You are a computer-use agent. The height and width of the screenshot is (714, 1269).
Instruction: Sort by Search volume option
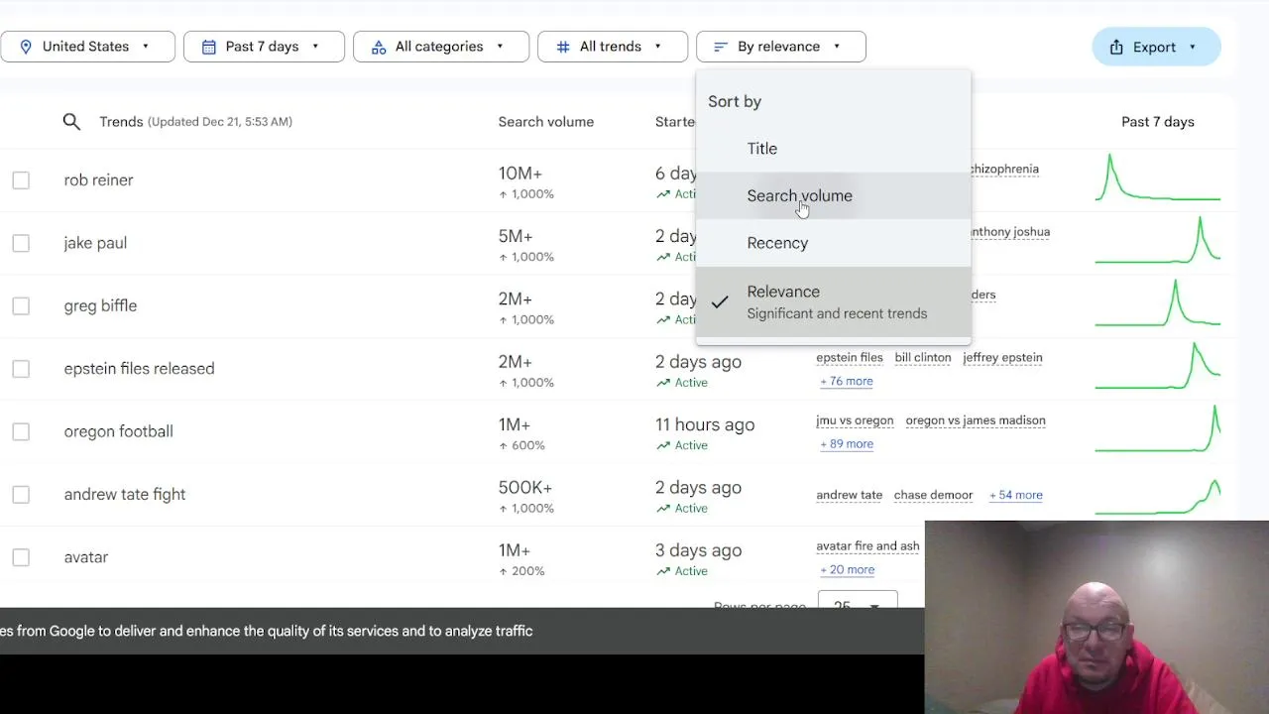tap(799, 195)
